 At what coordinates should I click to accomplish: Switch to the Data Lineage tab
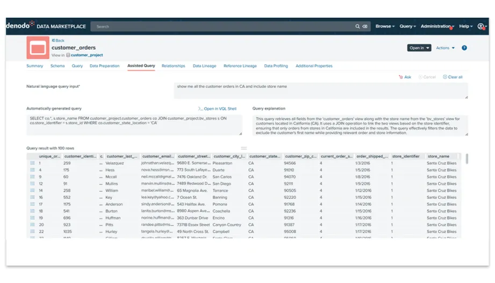point(204,66)
